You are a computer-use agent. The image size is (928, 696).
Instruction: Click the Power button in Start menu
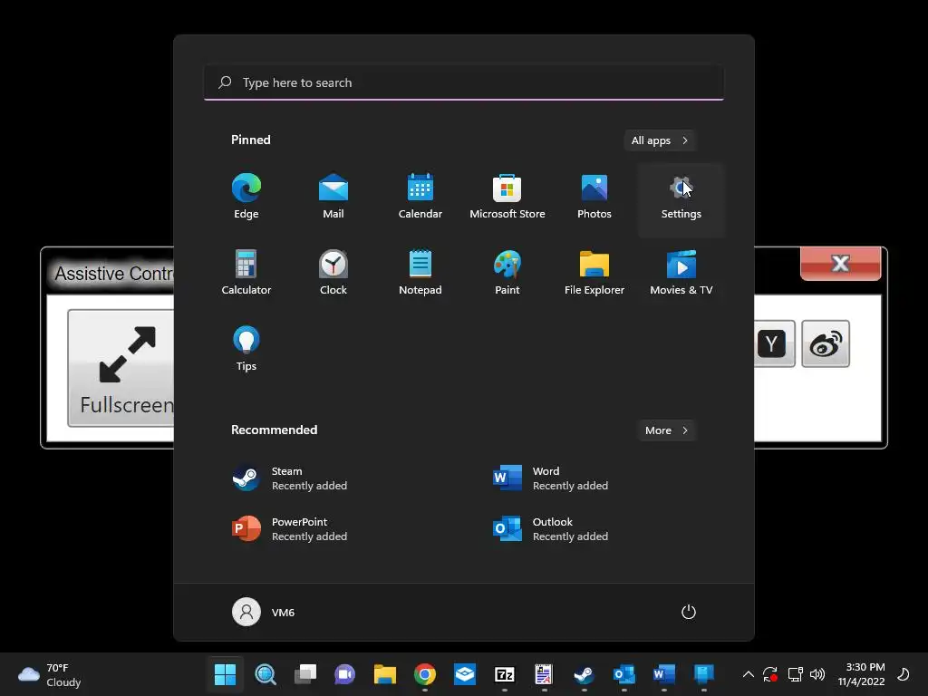[x=689, y=612]
